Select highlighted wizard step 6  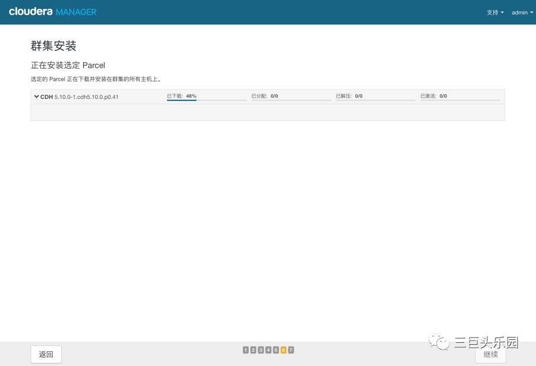(283, 350)
